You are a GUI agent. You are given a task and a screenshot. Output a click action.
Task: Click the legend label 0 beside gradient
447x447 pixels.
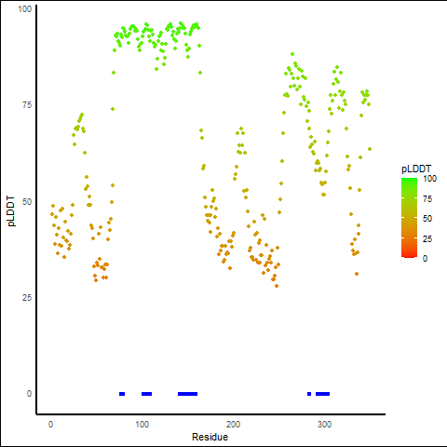(x=425, y=258)
